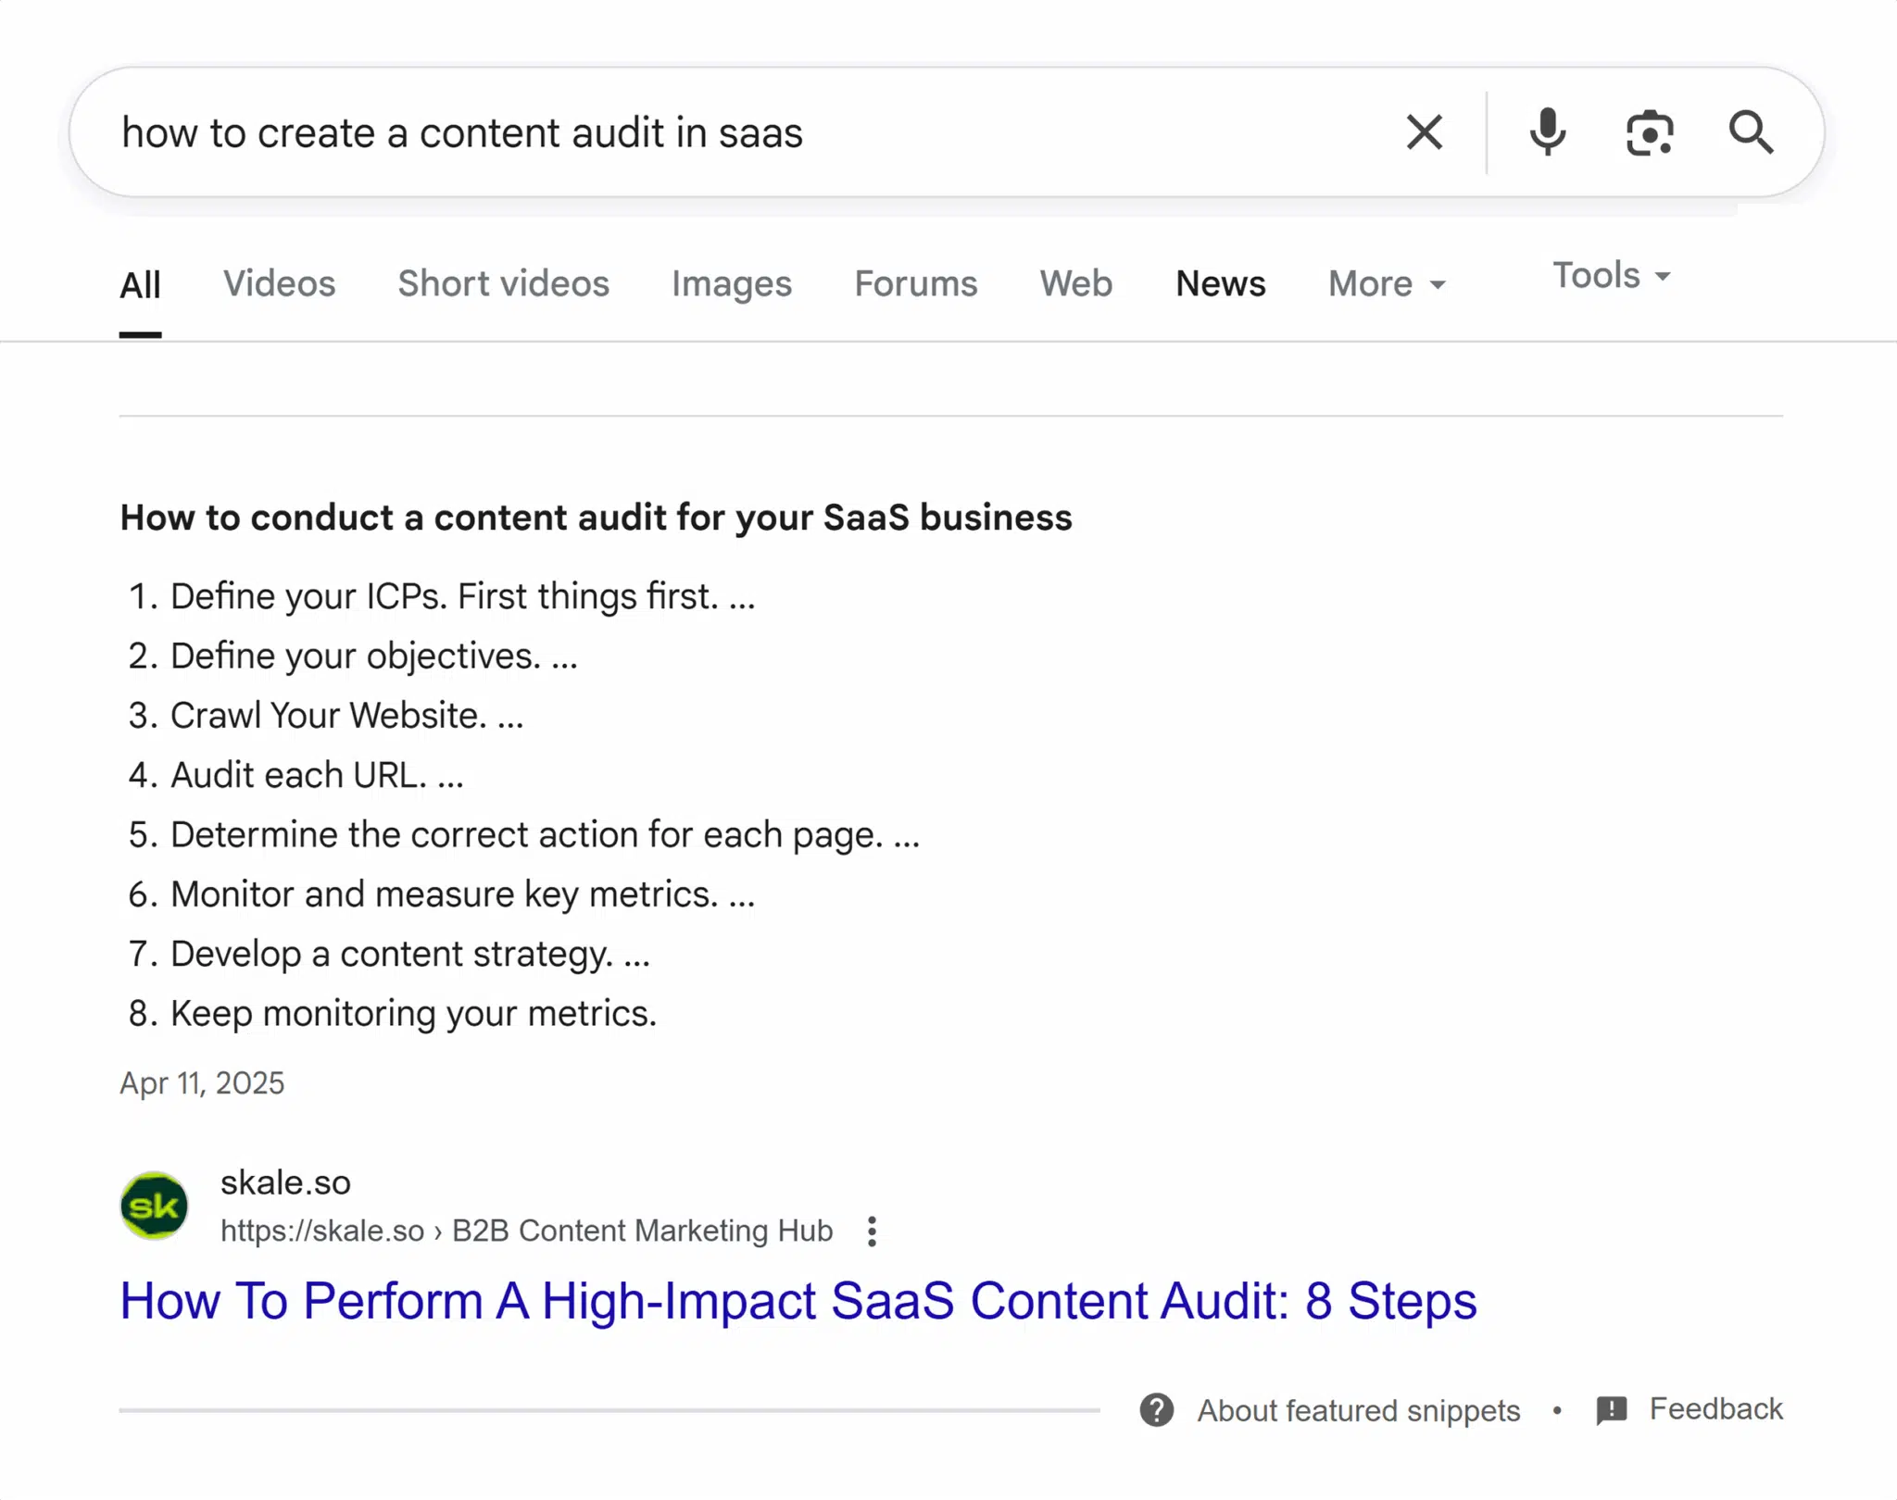Open the News tab
The image size is (1897, 1500).
pos(1221,283)
